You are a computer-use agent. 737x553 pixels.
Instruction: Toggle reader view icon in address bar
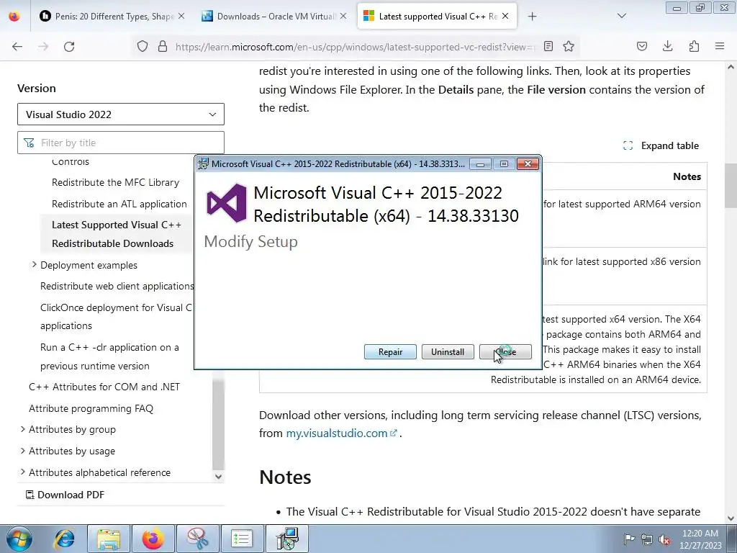[x=548, y=46]
